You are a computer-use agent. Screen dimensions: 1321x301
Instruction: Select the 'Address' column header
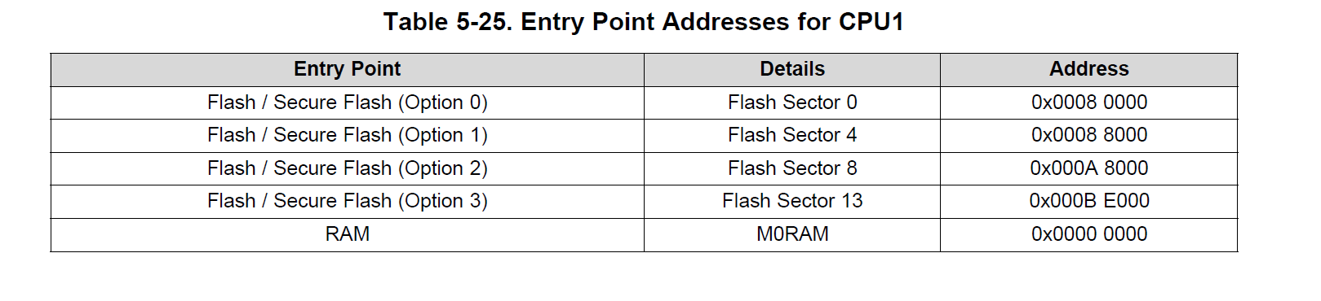coord(1089,69)
